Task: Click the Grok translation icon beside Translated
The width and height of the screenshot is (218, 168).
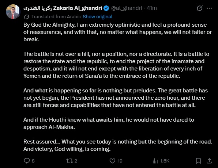Action: [x=26, y=17]
